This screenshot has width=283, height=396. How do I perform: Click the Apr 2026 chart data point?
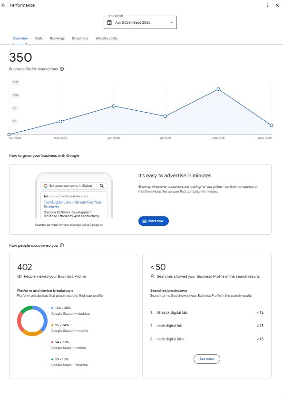point(9,135)
